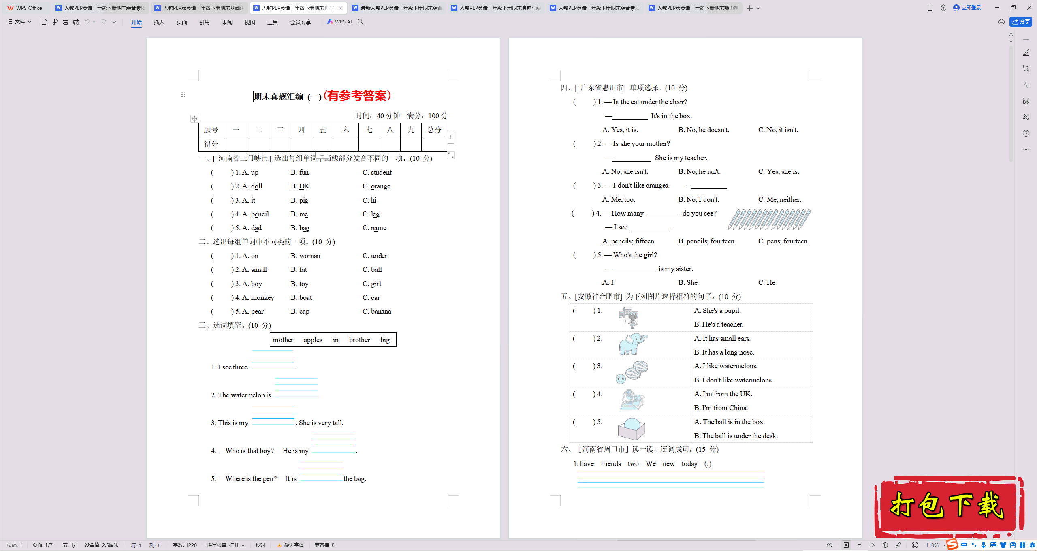
Task: Click 字数: 1220 word count
Action: pyautogui.click(x=185, y=545)
